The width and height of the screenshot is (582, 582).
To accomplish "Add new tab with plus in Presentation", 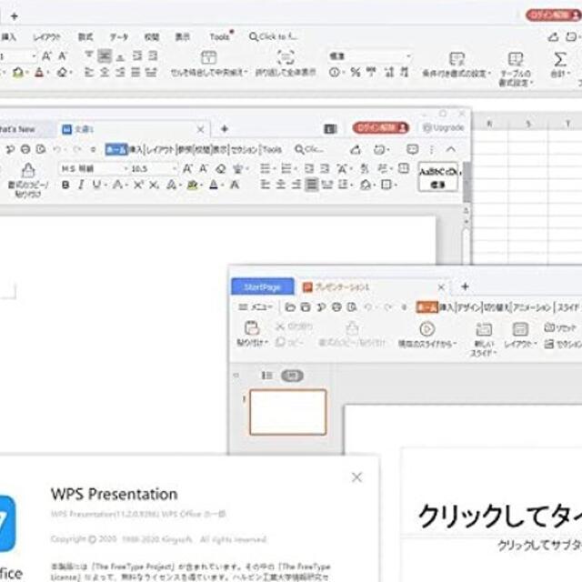I will tap(465, 286).
